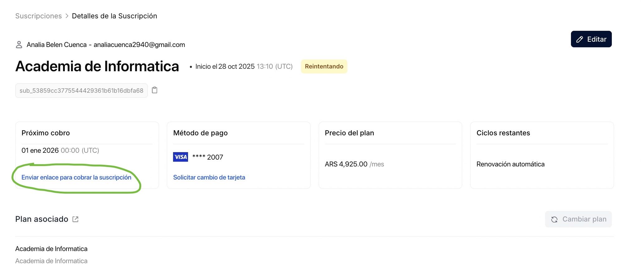Click Detalles de la Suscripción breadcrumb

114,16
